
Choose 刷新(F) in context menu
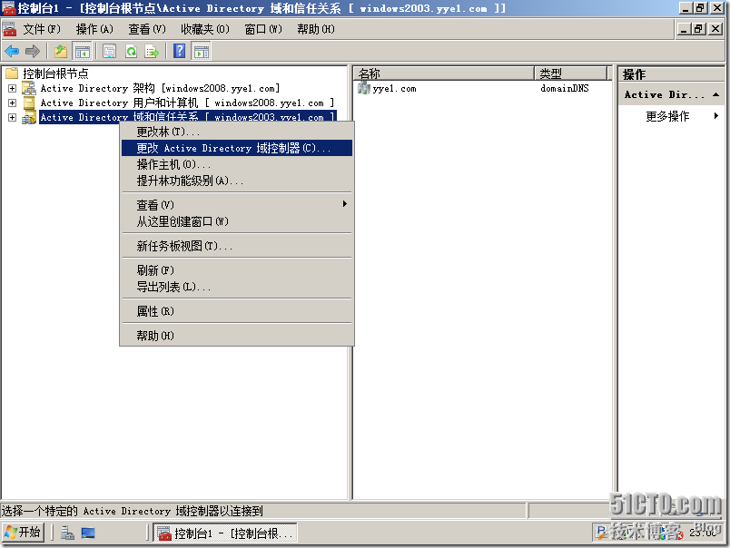[x=236, y=270]
